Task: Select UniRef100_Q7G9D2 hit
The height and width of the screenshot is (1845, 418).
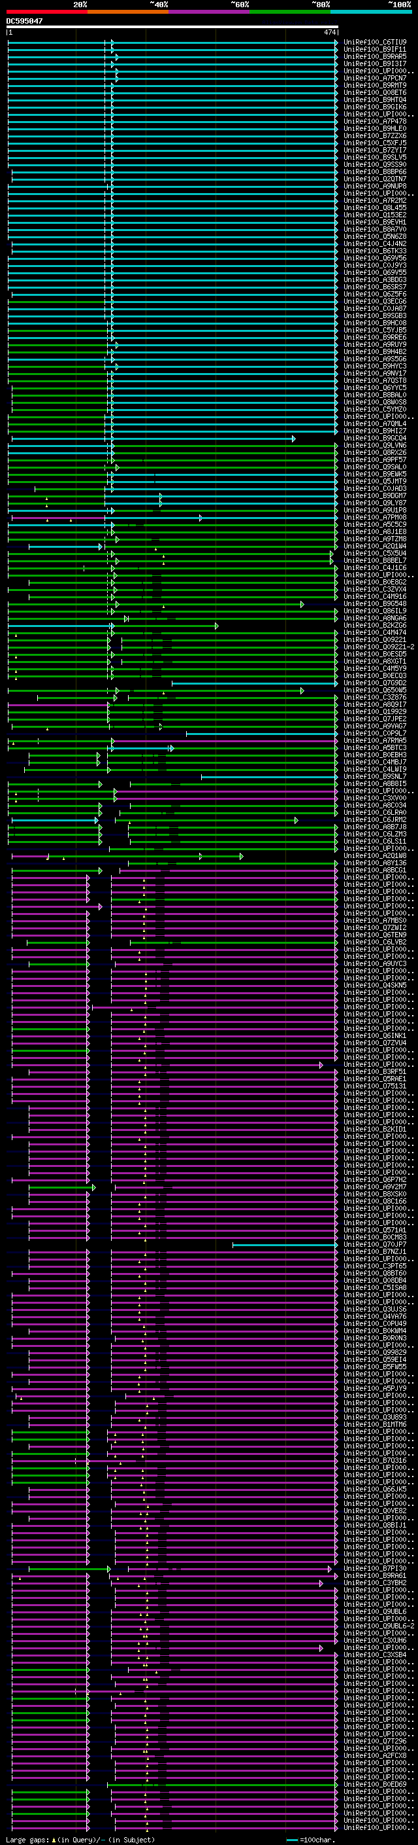Action: (375, 683)
